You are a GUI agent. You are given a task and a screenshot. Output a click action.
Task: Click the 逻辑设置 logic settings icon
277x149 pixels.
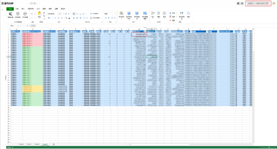pos(11,14)
